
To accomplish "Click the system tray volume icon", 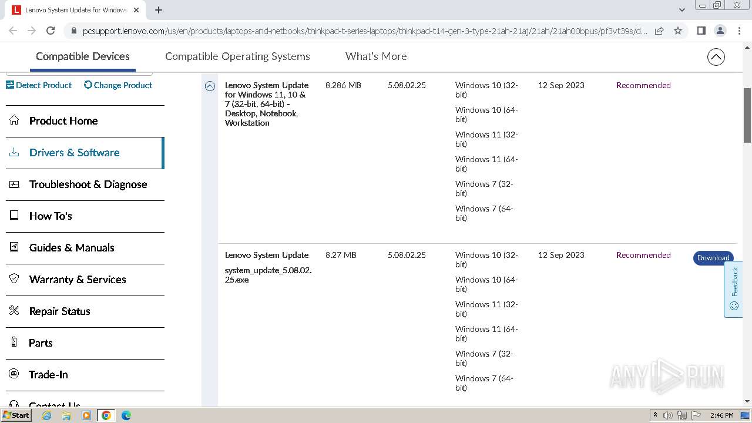I will [668, 415].
